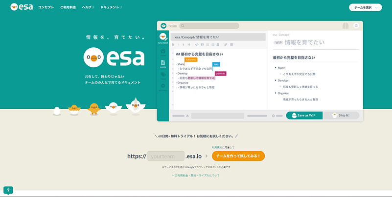Click the blue taea cursor label
The image size is (392, 197).
[x=216, y=64]
